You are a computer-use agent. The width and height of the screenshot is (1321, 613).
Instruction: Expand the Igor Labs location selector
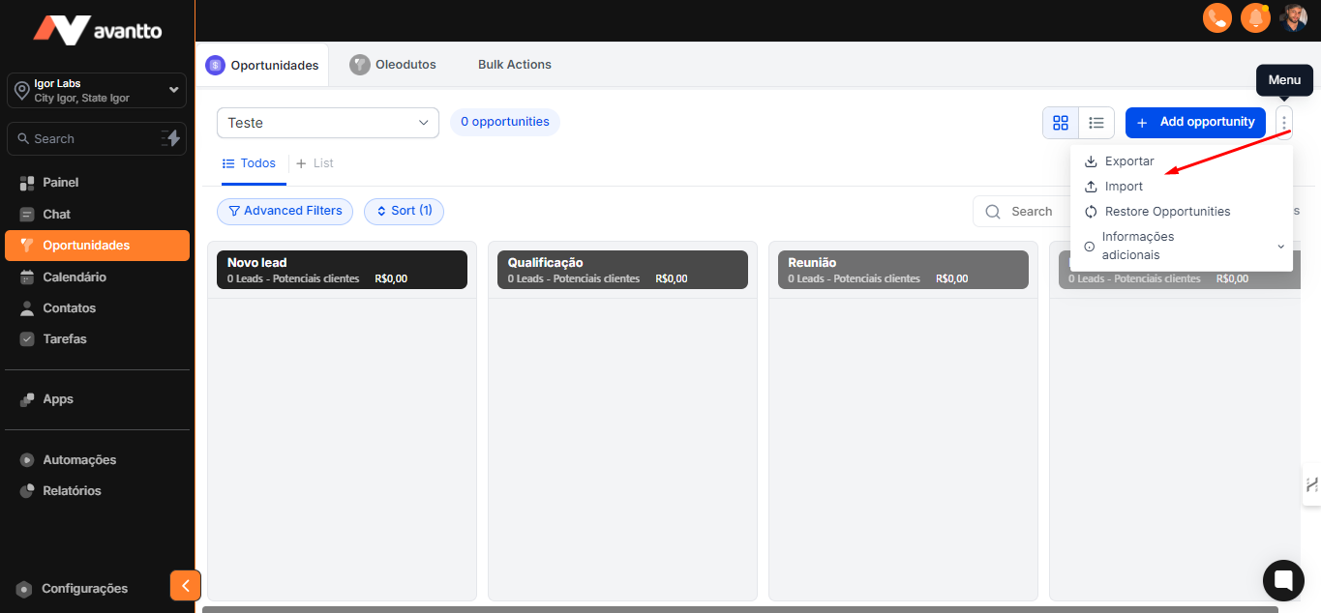(97, 90)
